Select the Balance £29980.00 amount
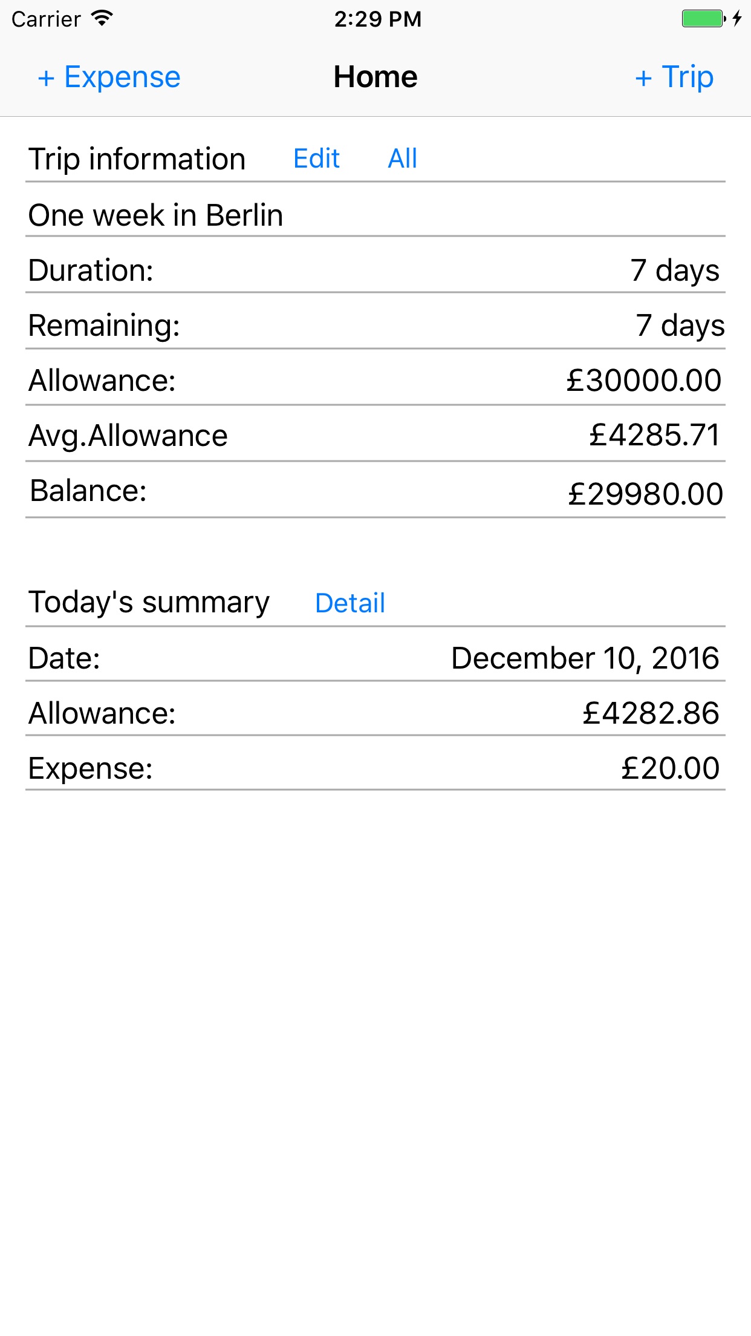Viewport: 751px width, 1336px height. 645,494
